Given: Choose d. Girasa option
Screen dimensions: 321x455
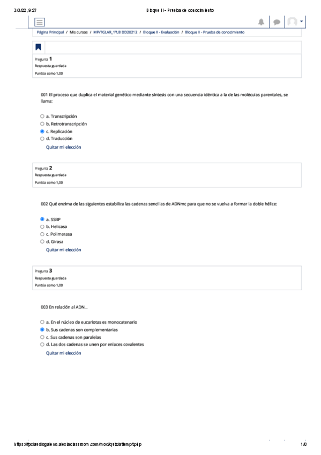Looking at the screenshot, I should [x=42, y=241].
